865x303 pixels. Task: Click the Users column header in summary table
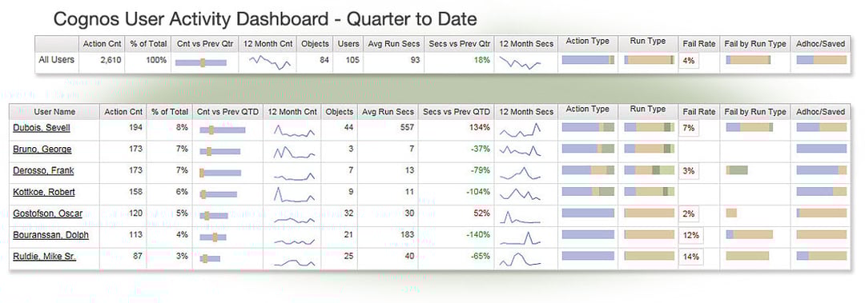pos(348,44)
